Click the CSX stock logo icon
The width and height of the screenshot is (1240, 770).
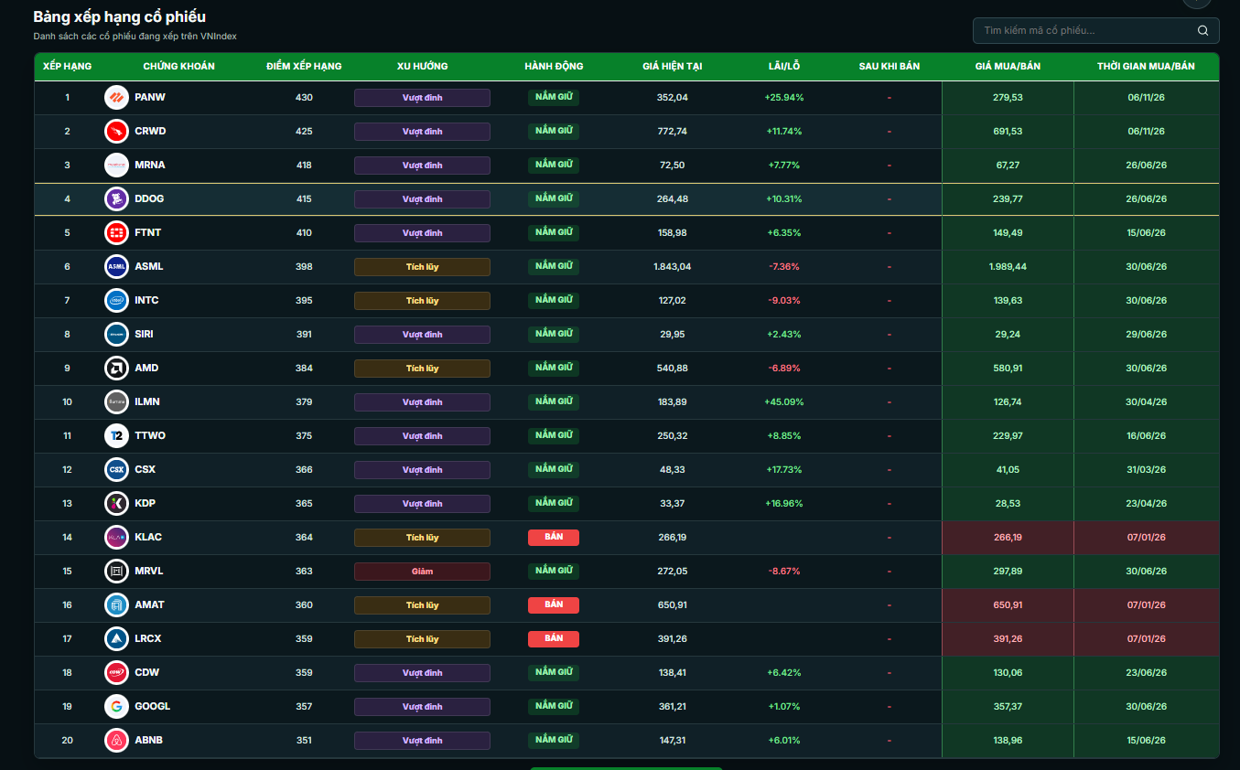tap(116, 469)
